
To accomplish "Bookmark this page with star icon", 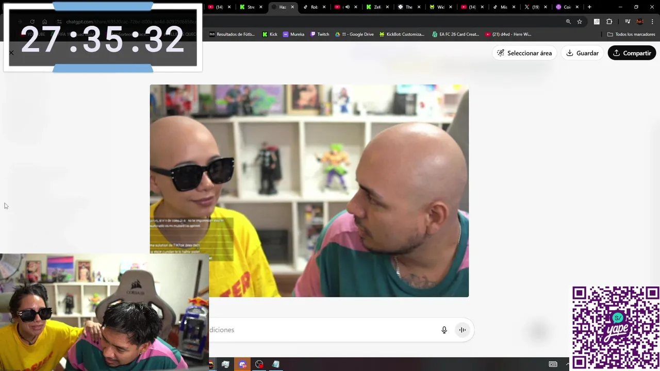I will tap(580, 22).
